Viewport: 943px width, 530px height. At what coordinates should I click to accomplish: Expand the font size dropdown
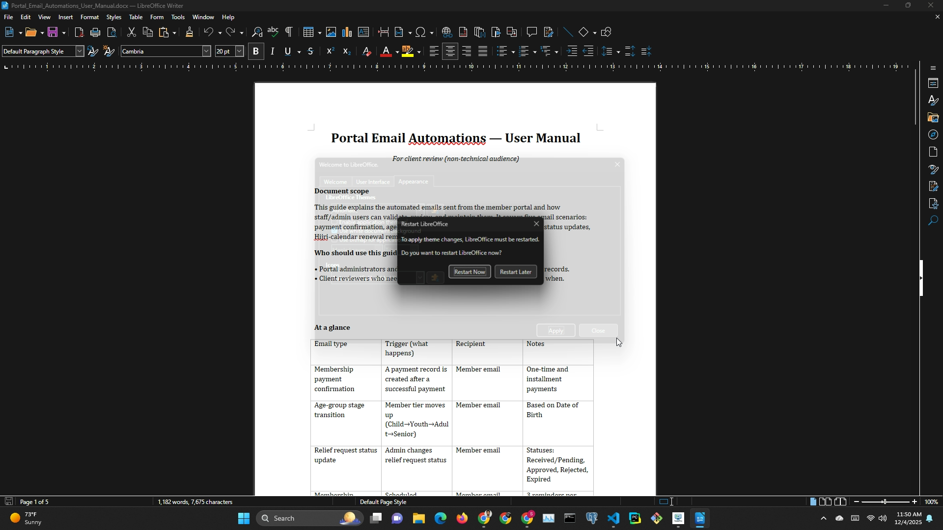pyautogui.click(x=239, y=52)
